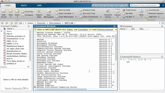The width and height of the screenshot is (165, 93).
Task: Open the Help button
Action: [141, 13]
